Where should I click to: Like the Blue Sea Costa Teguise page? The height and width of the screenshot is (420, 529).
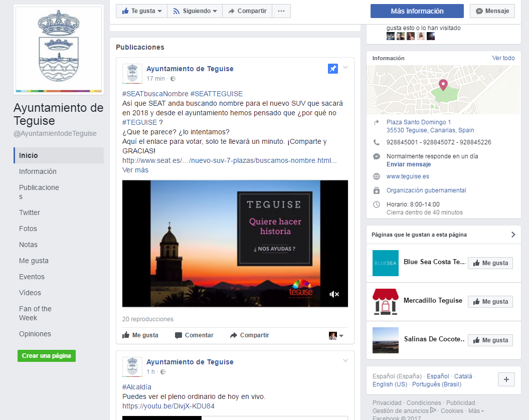click(490, 263)
